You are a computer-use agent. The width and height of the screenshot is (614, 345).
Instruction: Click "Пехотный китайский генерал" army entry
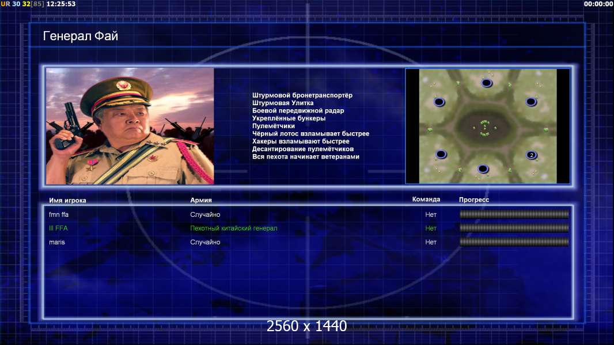coord(234,228)
